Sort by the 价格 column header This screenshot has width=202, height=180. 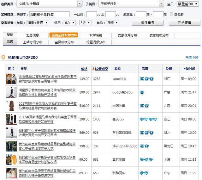[84, 69]
